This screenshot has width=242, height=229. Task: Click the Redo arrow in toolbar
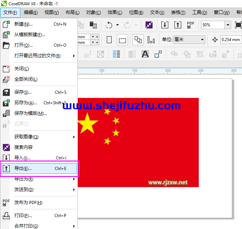127,25
